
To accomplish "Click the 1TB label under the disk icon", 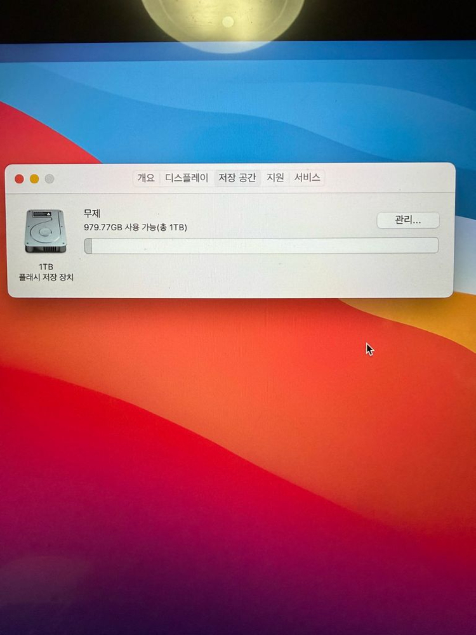I will tap(46, 266).
